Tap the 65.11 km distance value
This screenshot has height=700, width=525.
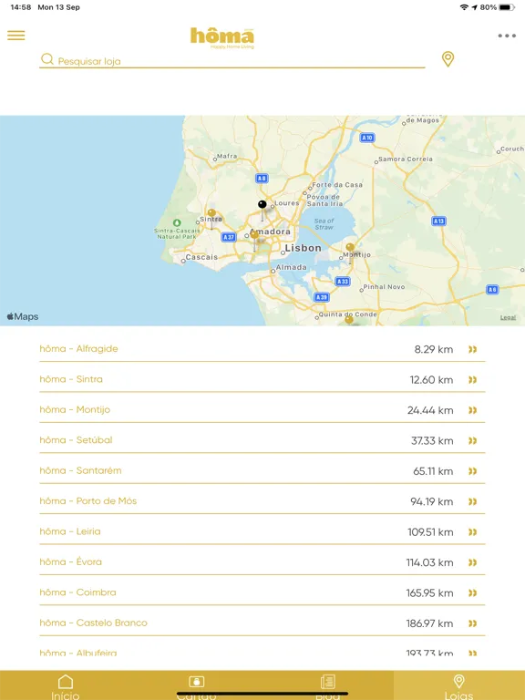(x=433, y=471)
